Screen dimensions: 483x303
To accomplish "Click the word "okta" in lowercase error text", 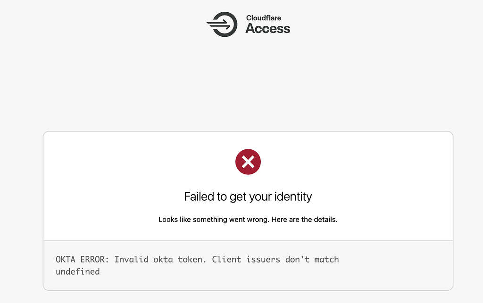I will point(163,259).
